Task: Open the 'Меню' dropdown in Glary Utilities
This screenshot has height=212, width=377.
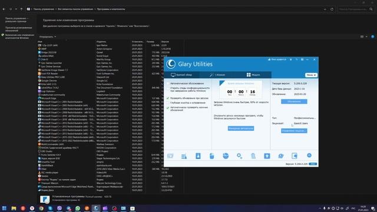Action: pos(311,75)
